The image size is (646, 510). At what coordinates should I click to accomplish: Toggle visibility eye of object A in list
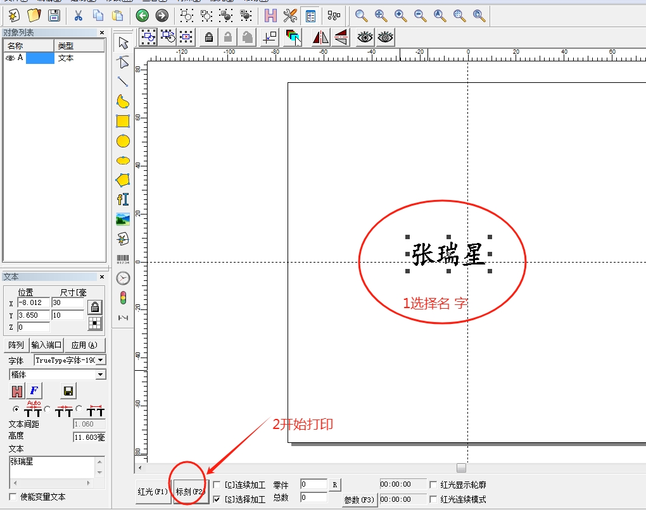pos(10,58)
